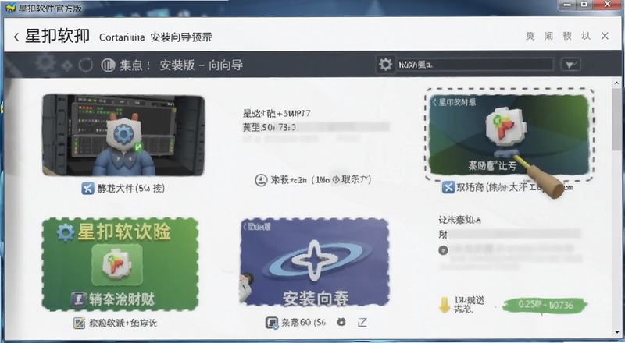Click the blue icon beside 静龙大件 caption
The image size is (625, 343).
pyautogui.click(x=87, y=188)
